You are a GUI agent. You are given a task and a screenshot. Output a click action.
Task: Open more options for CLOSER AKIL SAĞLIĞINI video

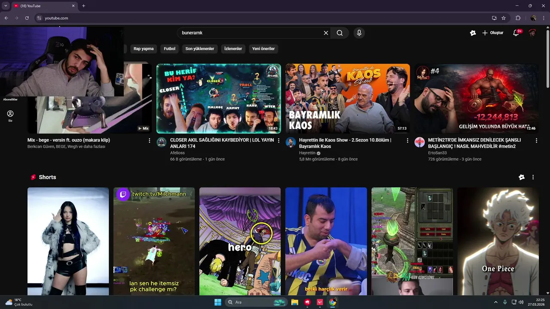(278, 140)
